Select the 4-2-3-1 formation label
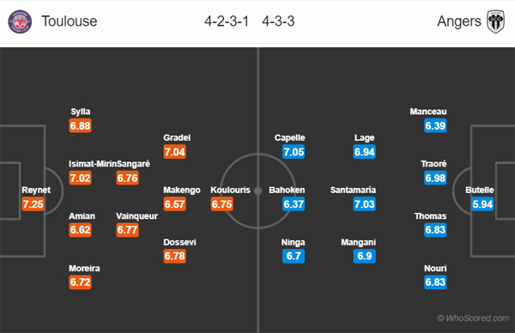This screenshot has height=333, width=515. pyautogui.click(x=227, y=21)
